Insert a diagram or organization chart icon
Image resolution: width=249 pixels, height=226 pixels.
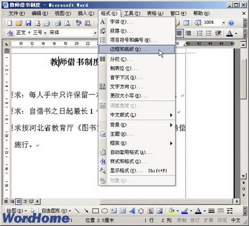pos(141,211)
